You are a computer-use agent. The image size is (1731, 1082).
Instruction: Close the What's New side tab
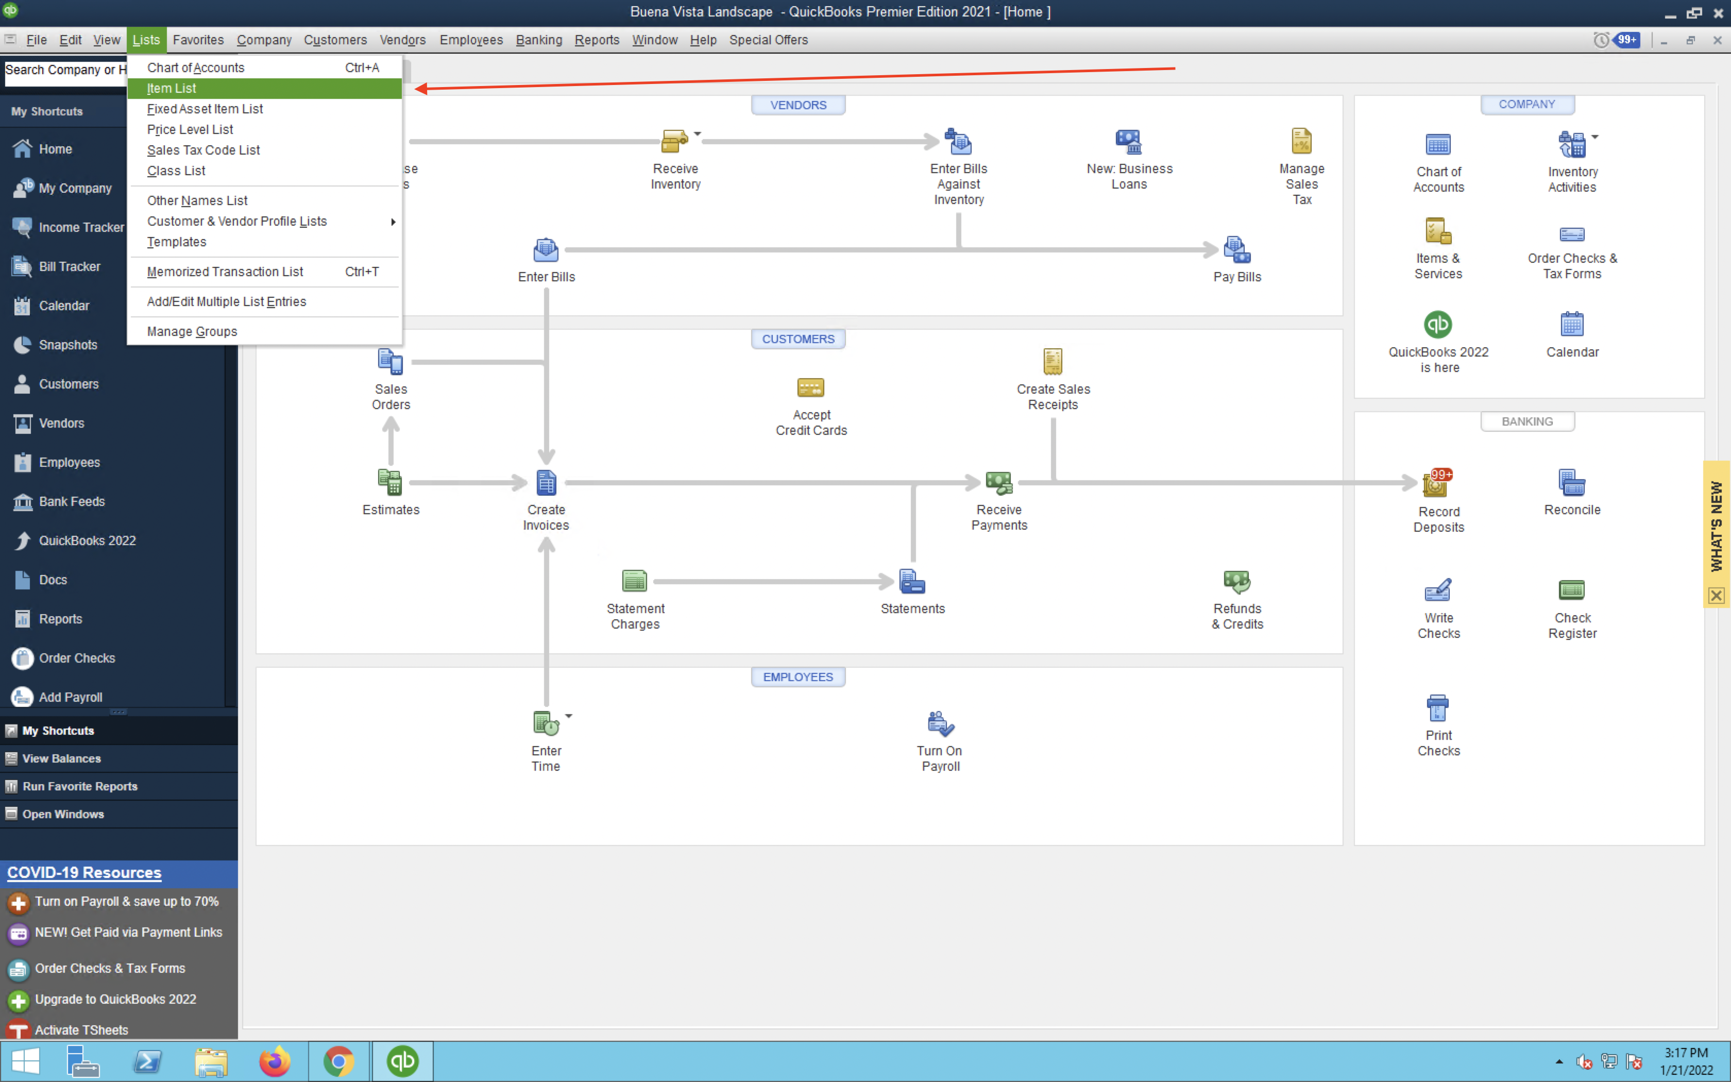[x=1715, y=596]
